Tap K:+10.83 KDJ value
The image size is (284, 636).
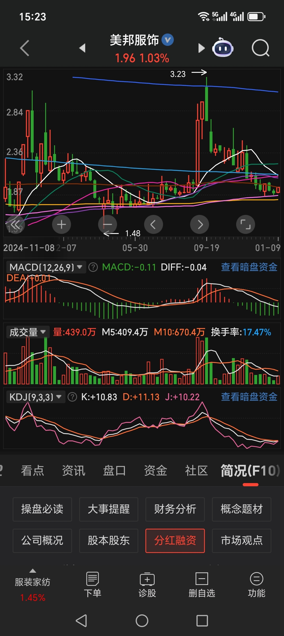(x=99, y=397)
